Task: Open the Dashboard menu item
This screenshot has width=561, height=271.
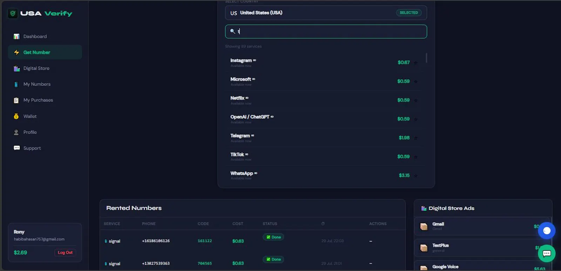Action: click(45, 36)
